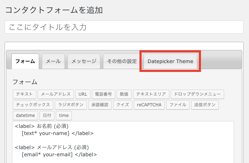Viewport: 249px width, 163px height.
Task: Click the メールアドレス (必須) label line
Action: 52,147
